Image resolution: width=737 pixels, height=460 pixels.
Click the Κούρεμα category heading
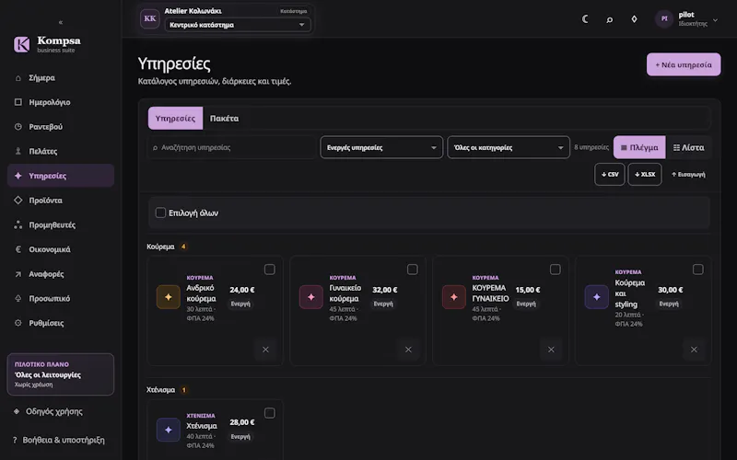tap(160, 247)
